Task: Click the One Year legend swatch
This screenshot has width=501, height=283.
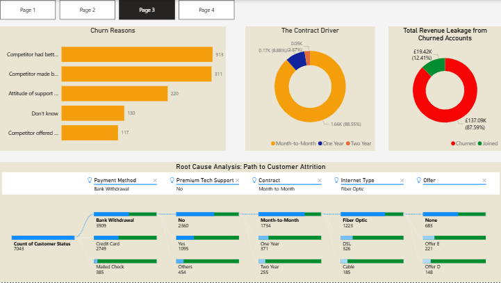Action: click(320, 143)
